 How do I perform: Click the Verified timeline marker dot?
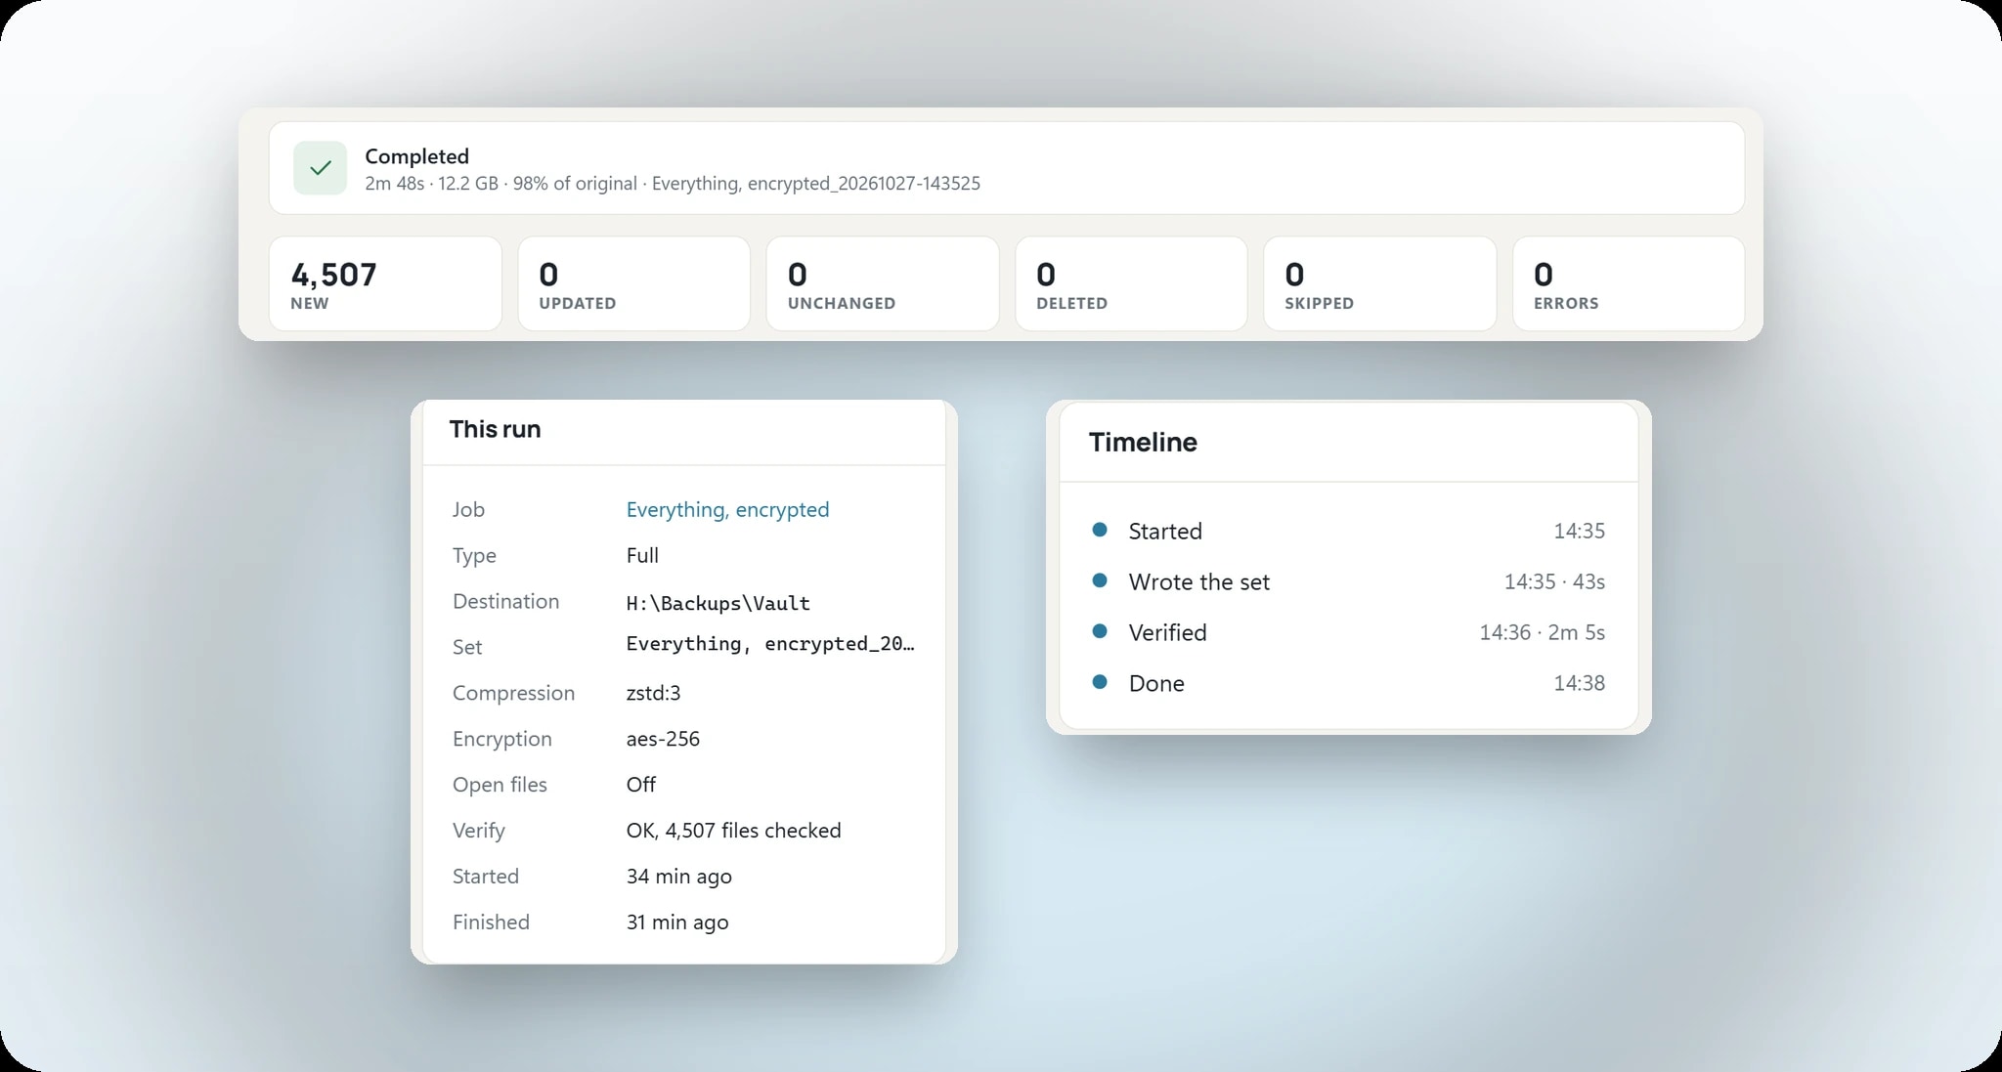pos(1100,631)
